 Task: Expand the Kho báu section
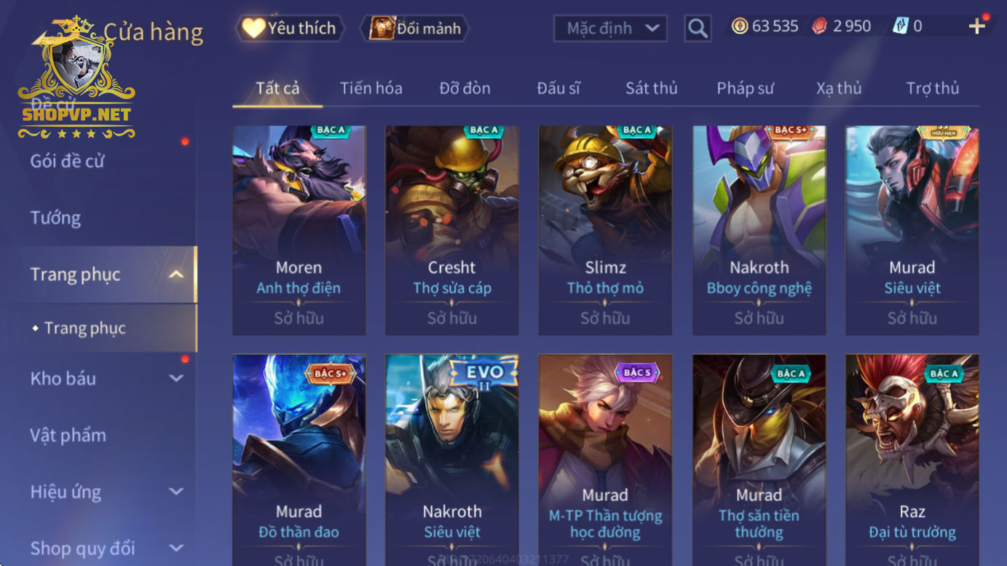[175, 378]
